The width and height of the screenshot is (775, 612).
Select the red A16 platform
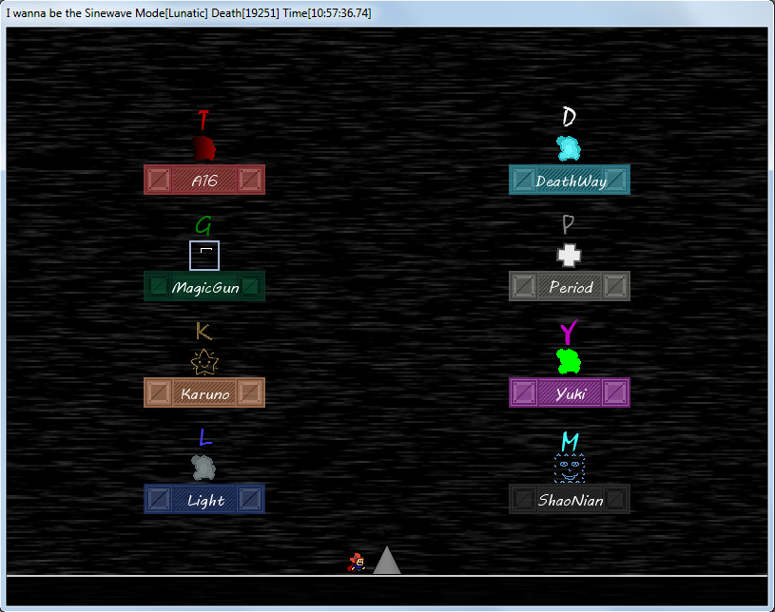(204, 180)
